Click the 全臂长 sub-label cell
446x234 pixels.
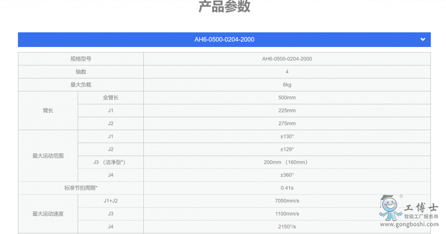(111, 97)
